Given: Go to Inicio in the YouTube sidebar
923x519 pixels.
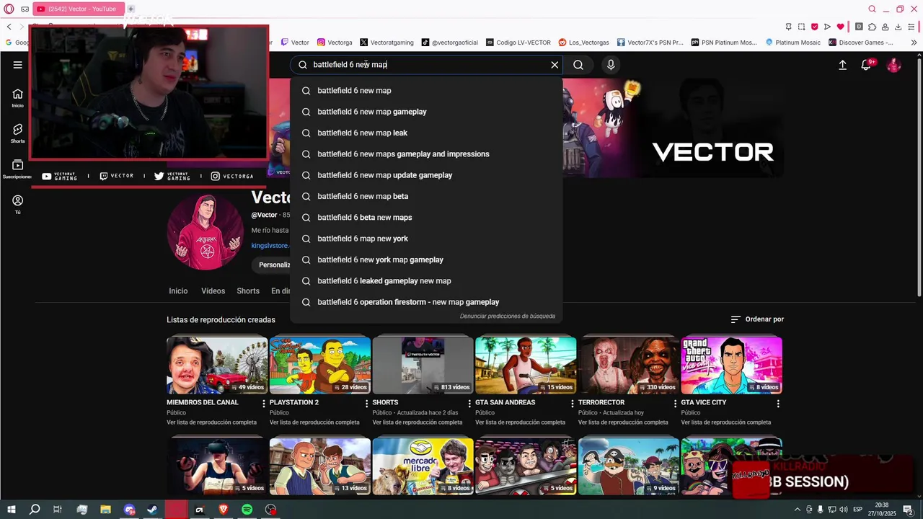Looking at the screenshot, I should tap(17, 98).
